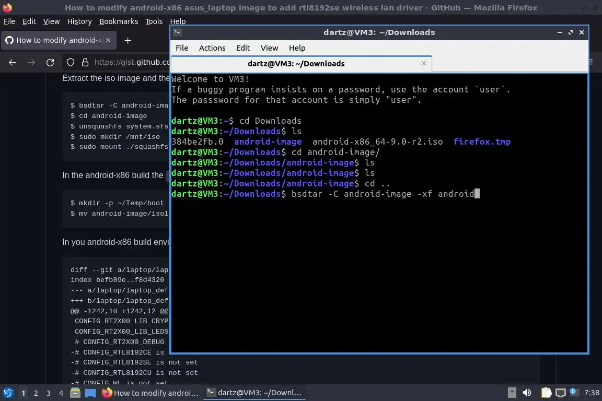Click the Firefox logo in title bar
602x401 pixels.
click(7, 8)
